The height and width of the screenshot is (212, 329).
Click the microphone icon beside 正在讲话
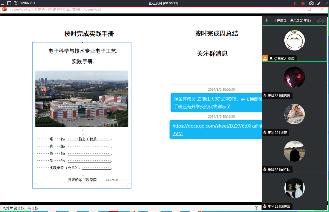click(x=266, y=20)
